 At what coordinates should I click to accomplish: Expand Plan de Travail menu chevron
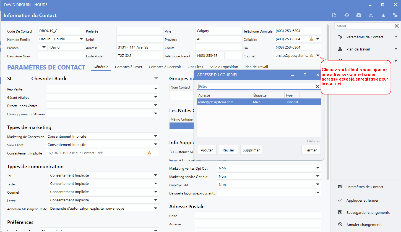coord(396,49)
